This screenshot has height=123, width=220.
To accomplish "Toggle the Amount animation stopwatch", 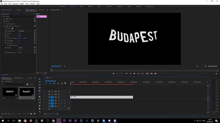I will click(5, 33).
